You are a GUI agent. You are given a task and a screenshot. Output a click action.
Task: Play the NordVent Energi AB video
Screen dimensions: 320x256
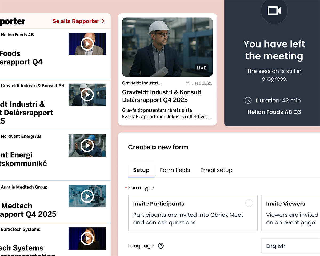(87, 145)
